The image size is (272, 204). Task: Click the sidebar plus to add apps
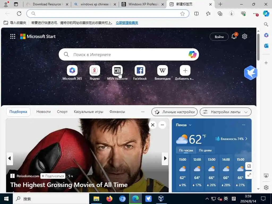[x=266, y=63]
